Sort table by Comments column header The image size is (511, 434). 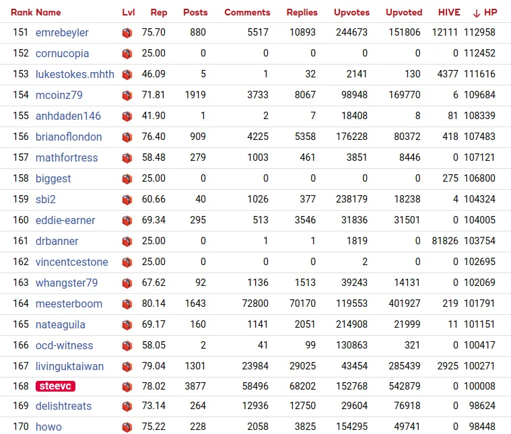[x=247, y=12]
